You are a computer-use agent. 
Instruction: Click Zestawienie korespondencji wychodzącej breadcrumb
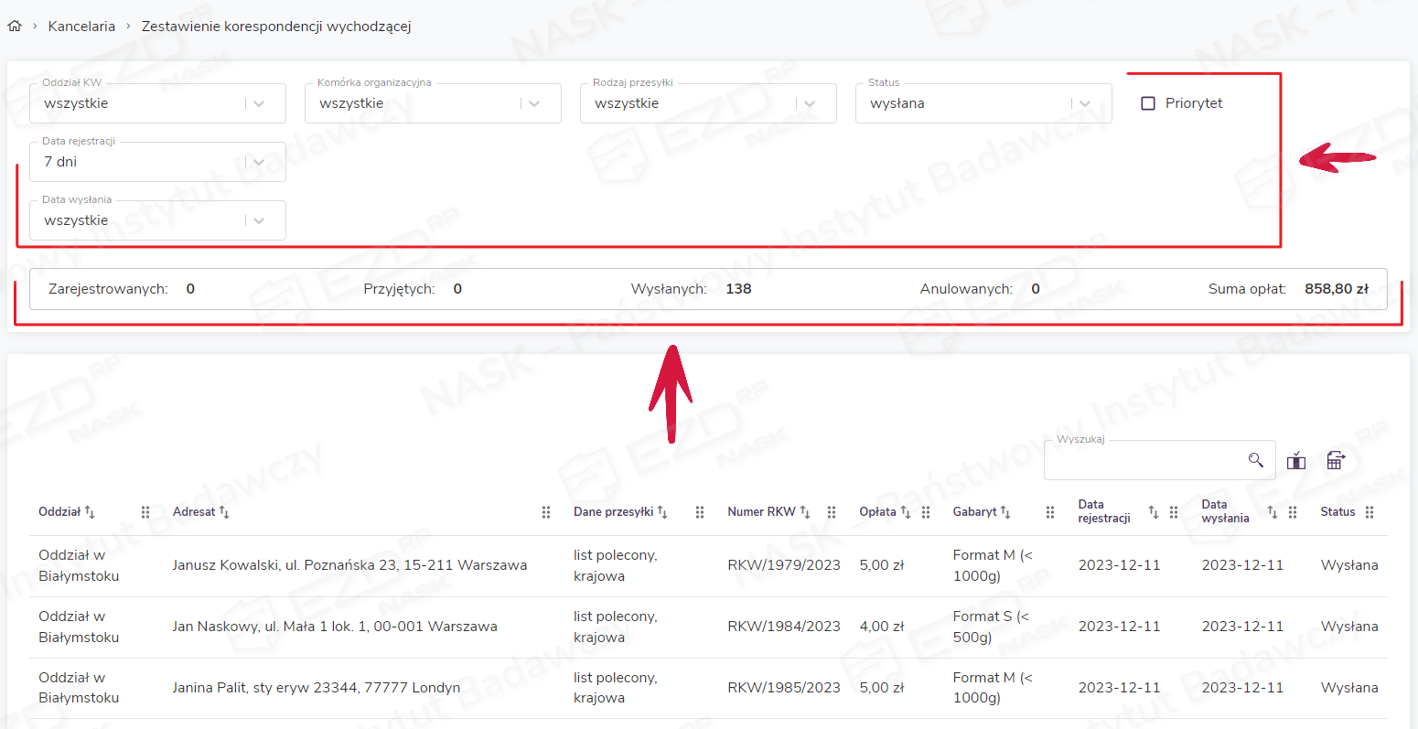(275, 27)
